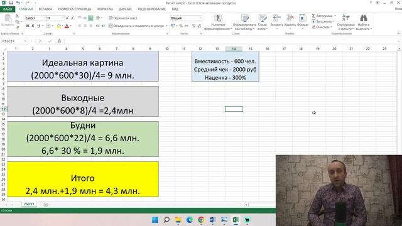402x226 pixels.
Task: Switch to the ФОРМУЛЫ tab
Action: 105,9
